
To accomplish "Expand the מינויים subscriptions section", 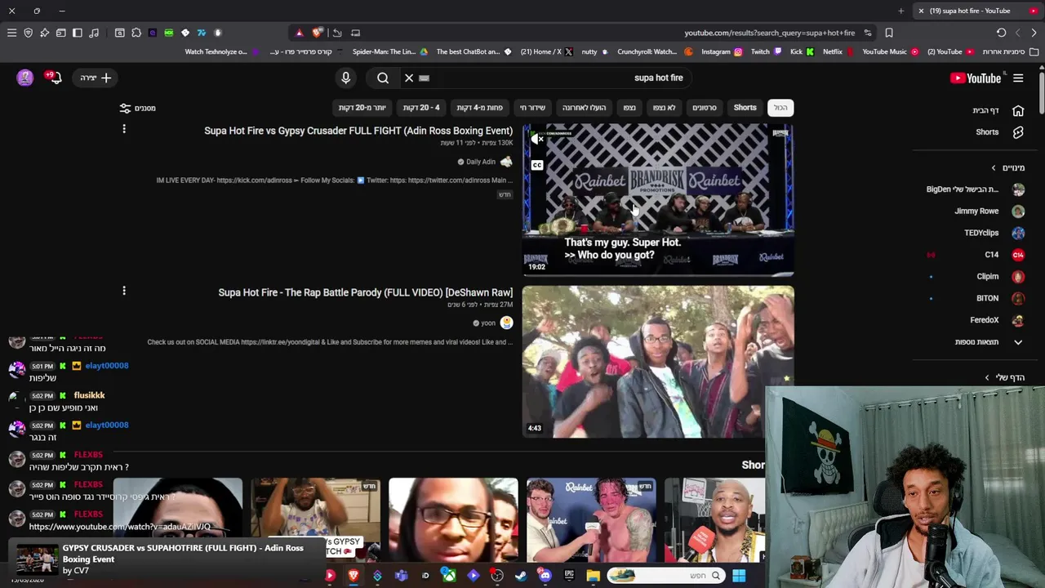I will (x=1007, y=167).
